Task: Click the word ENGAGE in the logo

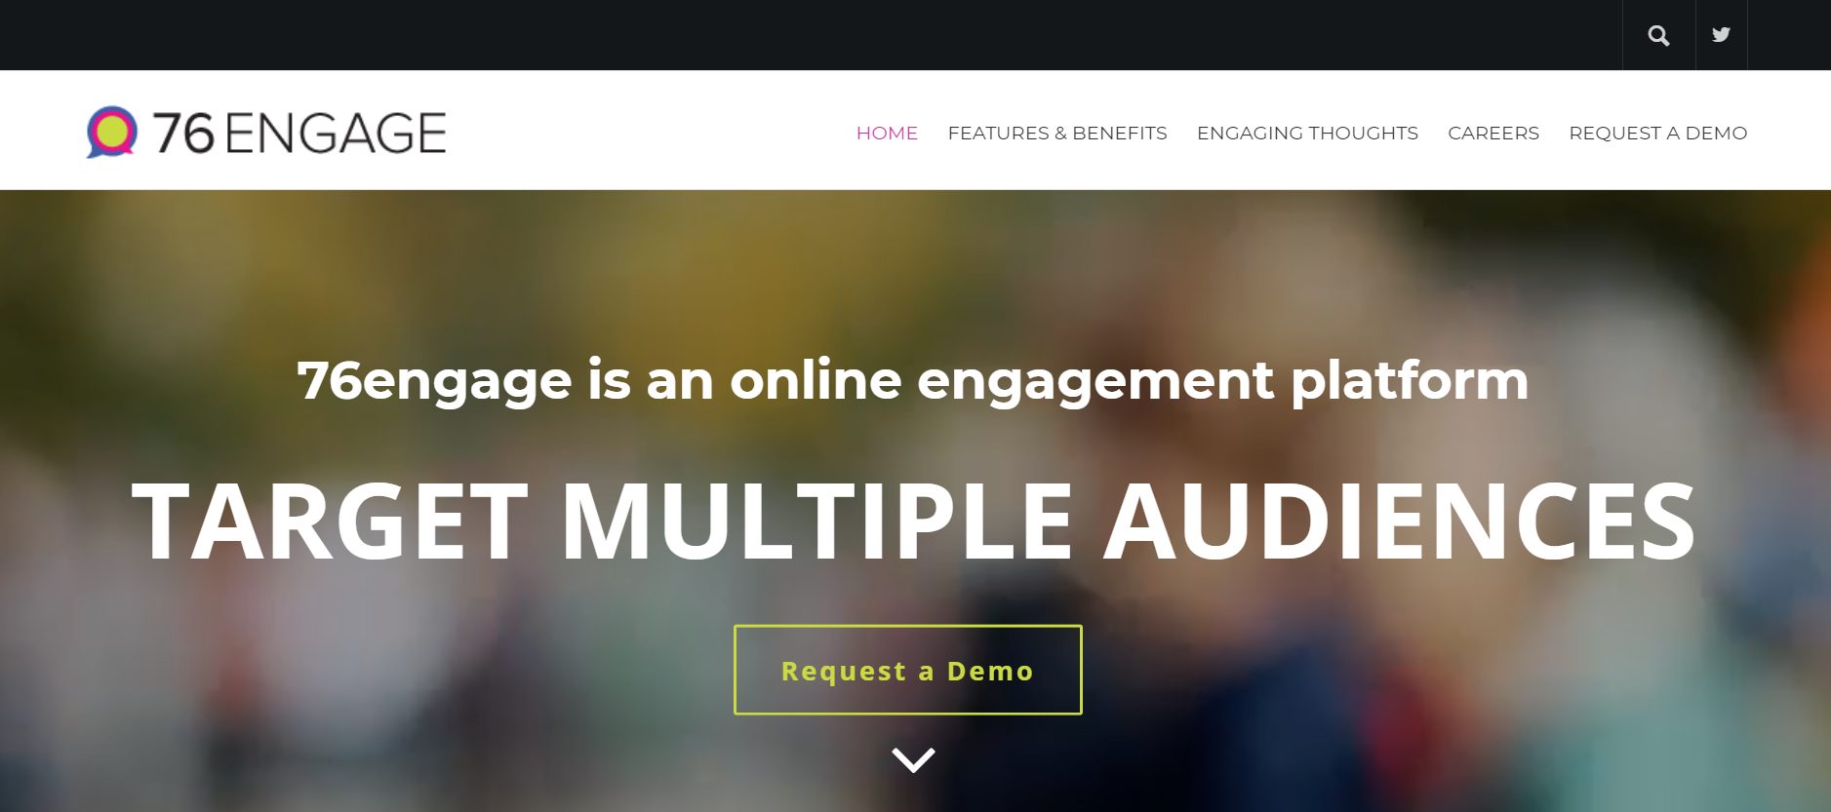Action: click(x=336, y=133)
